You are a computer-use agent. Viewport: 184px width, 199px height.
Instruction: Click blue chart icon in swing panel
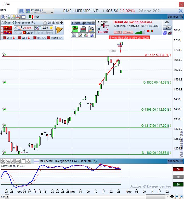[164, 33]
